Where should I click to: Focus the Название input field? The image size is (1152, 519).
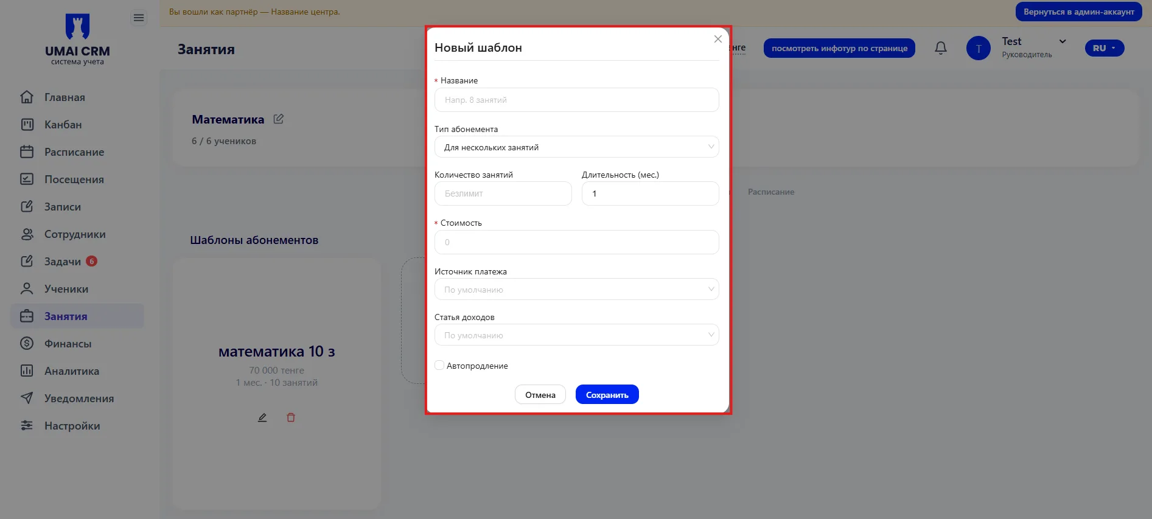pos(577,100)
